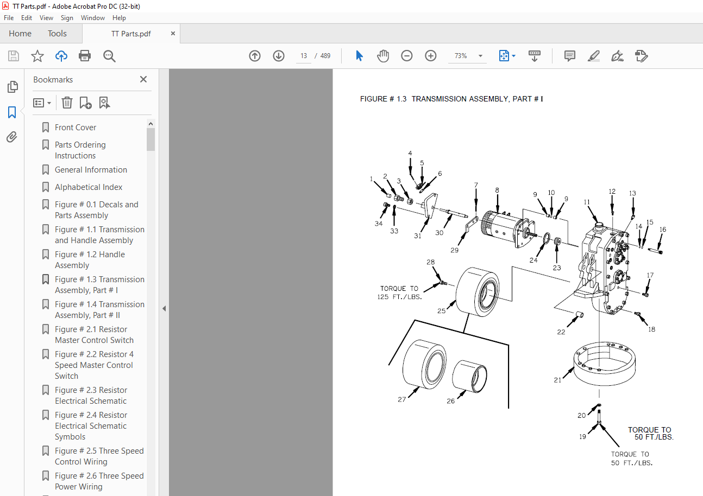Select Figure # 1.3 Transmission Part I bookmark

pyautogui.click(x=99, y=285)
